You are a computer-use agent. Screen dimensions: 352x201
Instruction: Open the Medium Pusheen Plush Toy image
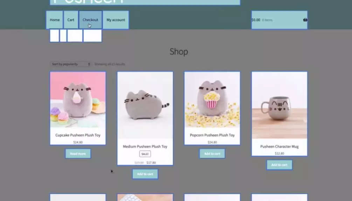(145, 105)
